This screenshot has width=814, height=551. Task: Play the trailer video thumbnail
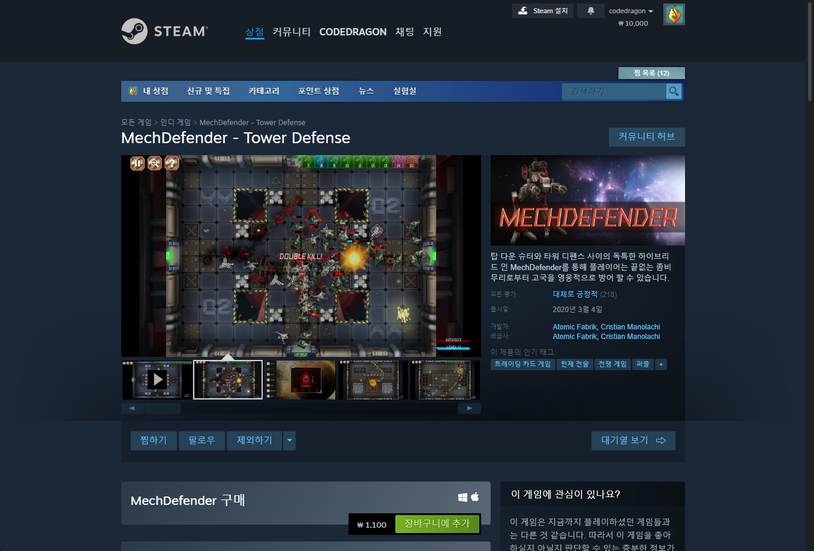pyautogui.click(x=157, y=380)
